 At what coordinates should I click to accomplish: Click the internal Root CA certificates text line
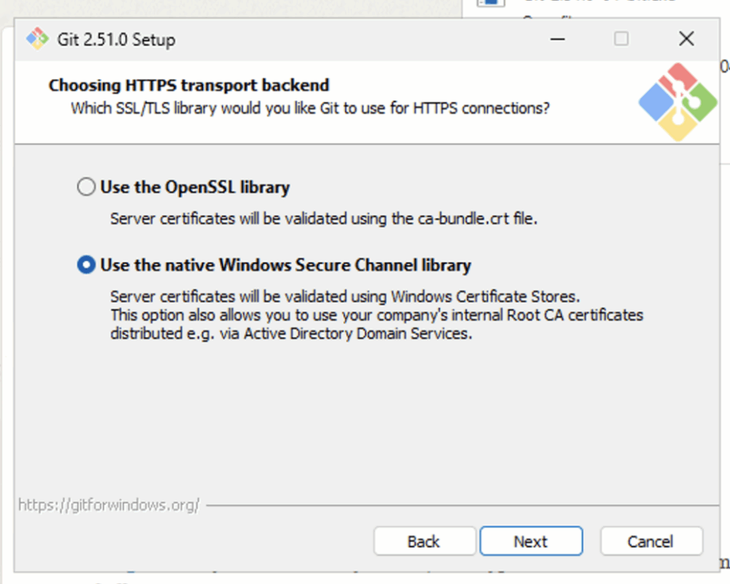pos(376,314)
